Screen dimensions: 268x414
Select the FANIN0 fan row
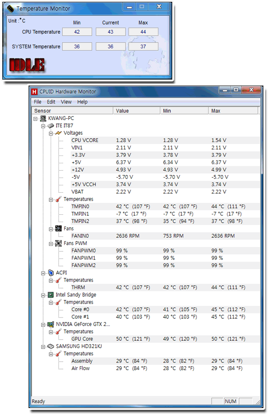165,236
